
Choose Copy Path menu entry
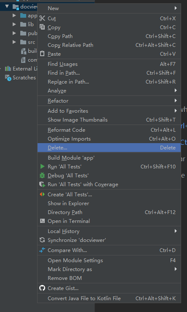pos(109,36)
